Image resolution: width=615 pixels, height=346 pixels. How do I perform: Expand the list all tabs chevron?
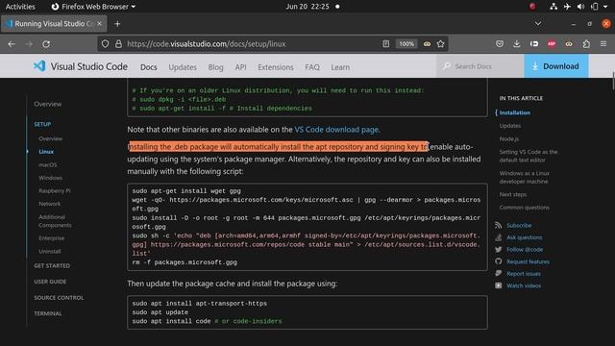point(538,24)
